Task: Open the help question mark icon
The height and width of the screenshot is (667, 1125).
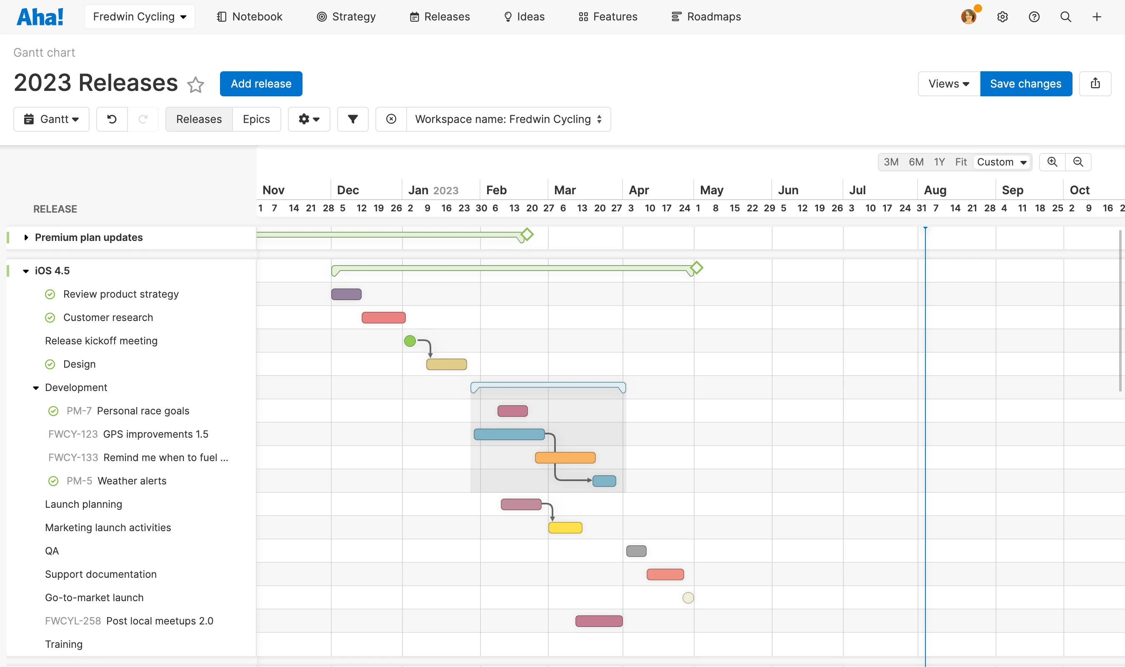Action: pyautogui.click(x=1034, y=17)
